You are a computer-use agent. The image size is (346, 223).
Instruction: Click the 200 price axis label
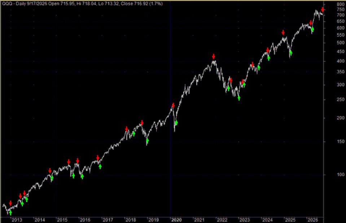pyautogui.click(x=341, y=118)
